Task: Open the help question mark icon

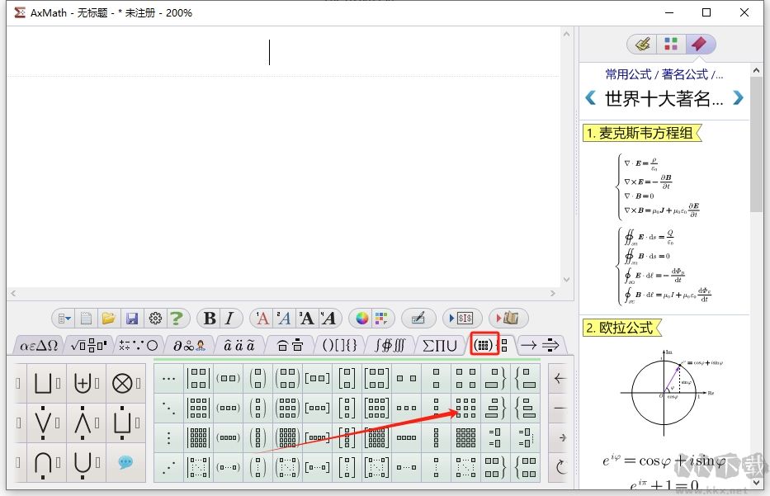Action: [x=177, y=318]
